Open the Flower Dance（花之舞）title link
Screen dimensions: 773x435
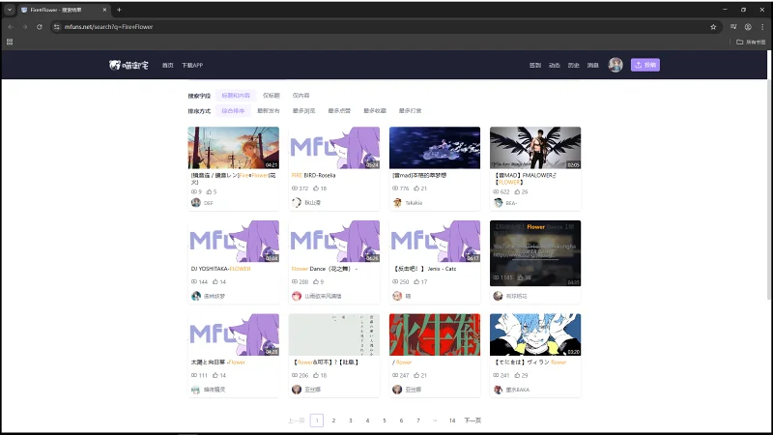tap(325, 269)
